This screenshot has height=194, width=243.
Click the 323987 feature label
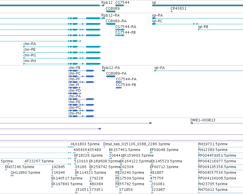(158, 190)
